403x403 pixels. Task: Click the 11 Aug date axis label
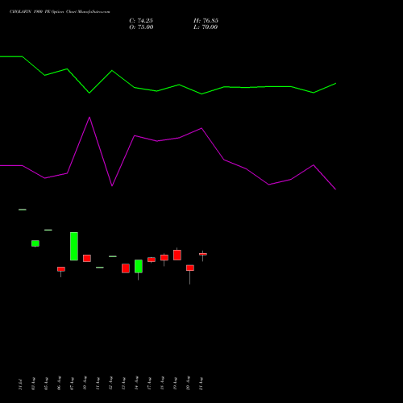[98, 384]
